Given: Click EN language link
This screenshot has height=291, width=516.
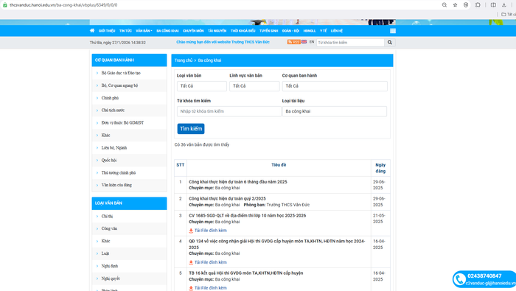Looking at the screenshot, I should tap(312, 42).
